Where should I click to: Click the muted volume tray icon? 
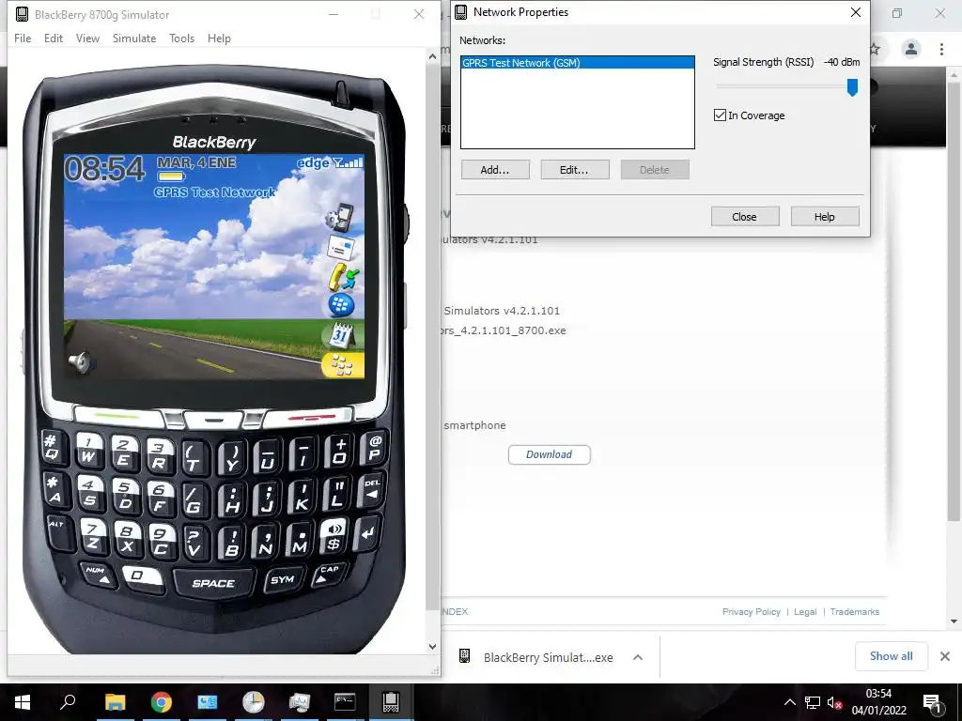[x=834, y=702]
